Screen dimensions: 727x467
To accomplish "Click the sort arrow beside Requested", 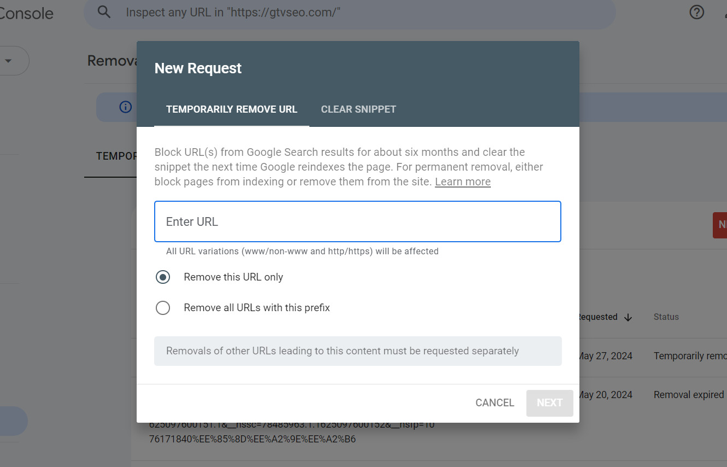I will 628,317.
